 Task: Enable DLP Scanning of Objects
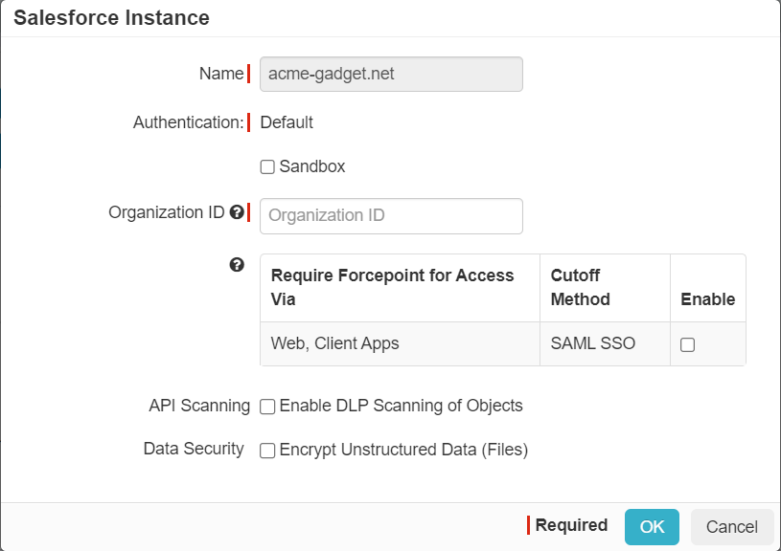tap(266, 406)
